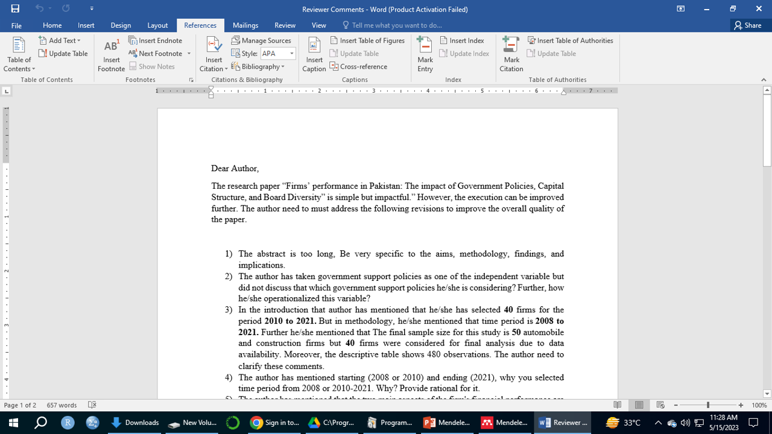772x434 pixels.
Task: Switch to the Mailings tab
Action: 245,25
